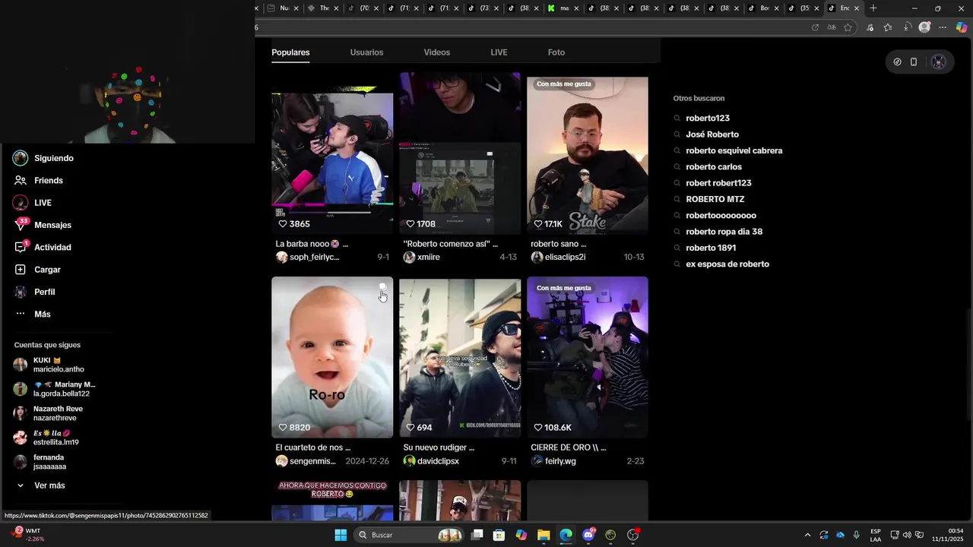Search suggestion ROBERTO MTZ
Viewport: 973px width, 547px height.
tap(715, 199)
